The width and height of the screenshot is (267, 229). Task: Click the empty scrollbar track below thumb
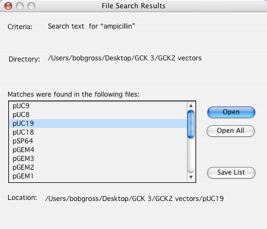coord(191,155)
